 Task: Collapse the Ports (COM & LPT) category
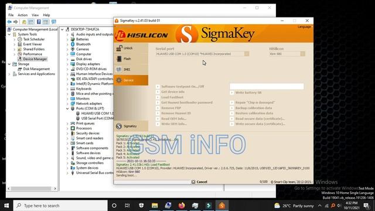[x=67, y=108]
